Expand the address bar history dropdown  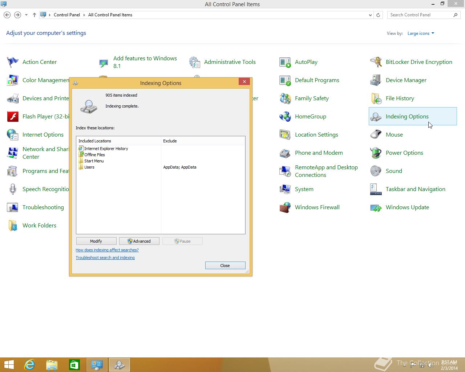370,15
